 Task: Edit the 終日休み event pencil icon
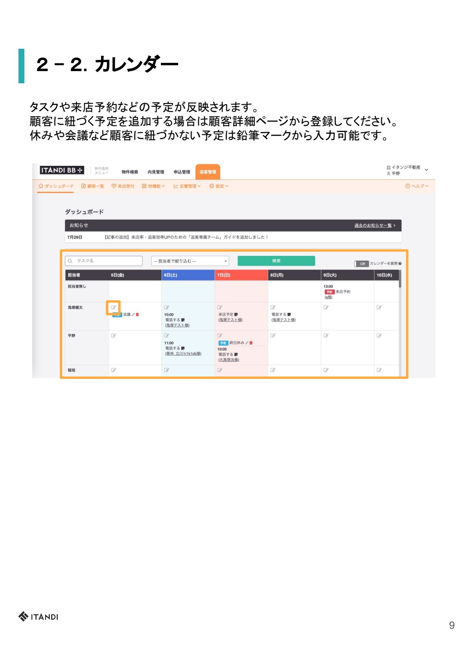[x=247, y=343]
